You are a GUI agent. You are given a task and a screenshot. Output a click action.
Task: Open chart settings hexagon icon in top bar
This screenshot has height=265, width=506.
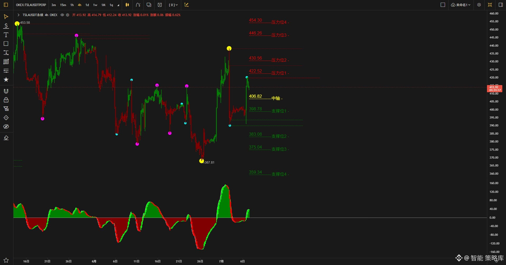[479, 5]
